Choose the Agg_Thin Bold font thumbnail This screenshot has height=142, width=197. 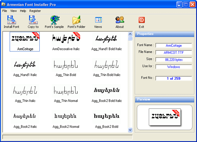(66, 65)
